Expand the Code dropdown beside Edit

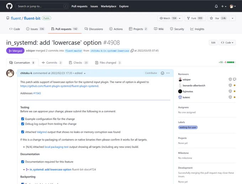click(227, 43)
